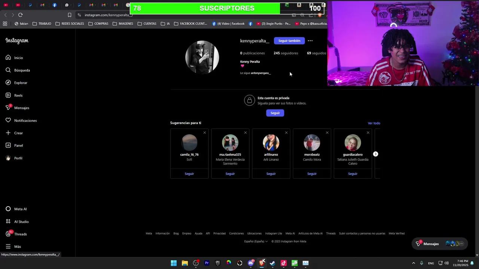Click the Ver todo link

pos(374,123)
